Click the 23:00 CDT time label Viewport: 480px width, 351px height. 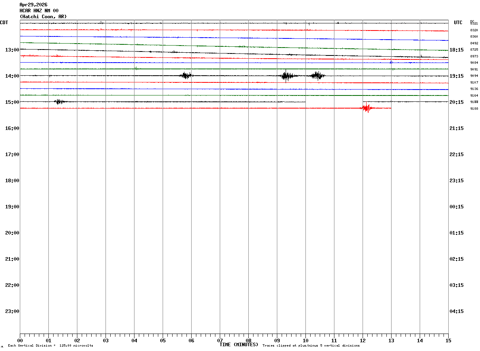tap(12, 311)
